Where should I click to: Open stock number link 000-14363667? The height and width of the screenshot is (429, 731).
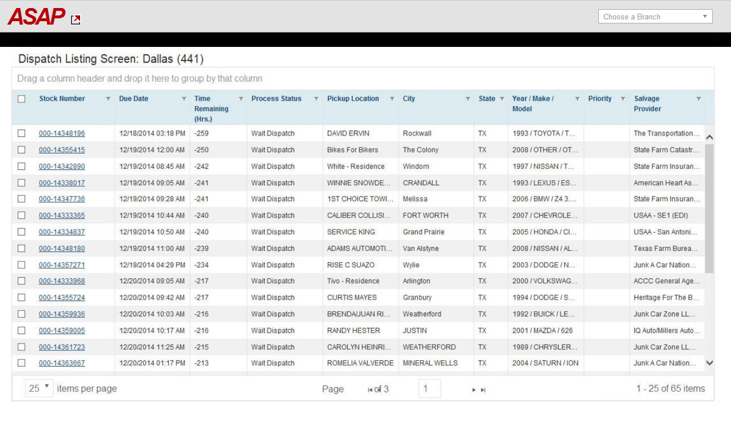coord(62,363)
